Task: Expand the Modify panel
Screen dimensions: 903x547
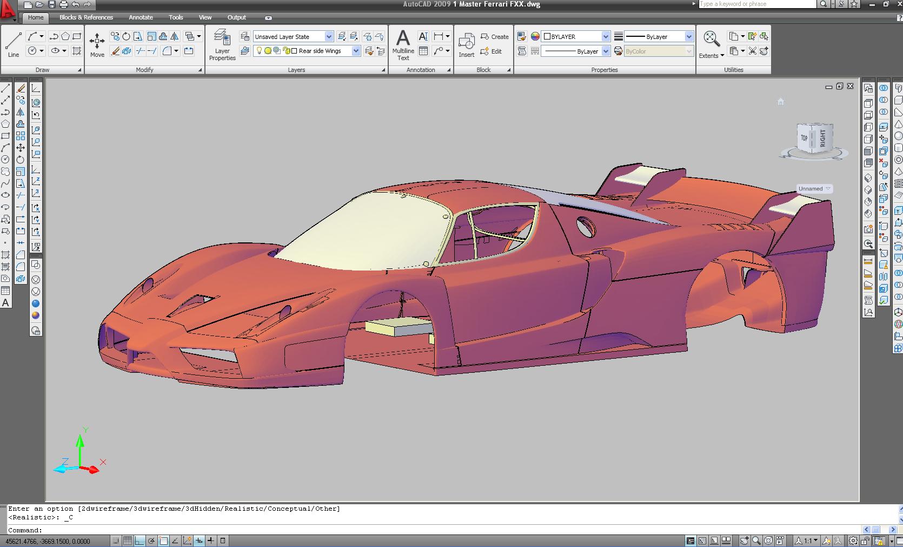Action: (x=200, y=70)
